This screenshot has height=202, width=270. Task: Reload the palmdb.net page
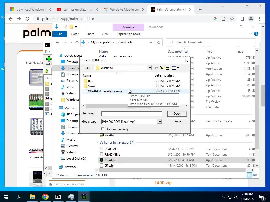click(x=27, y=19)
